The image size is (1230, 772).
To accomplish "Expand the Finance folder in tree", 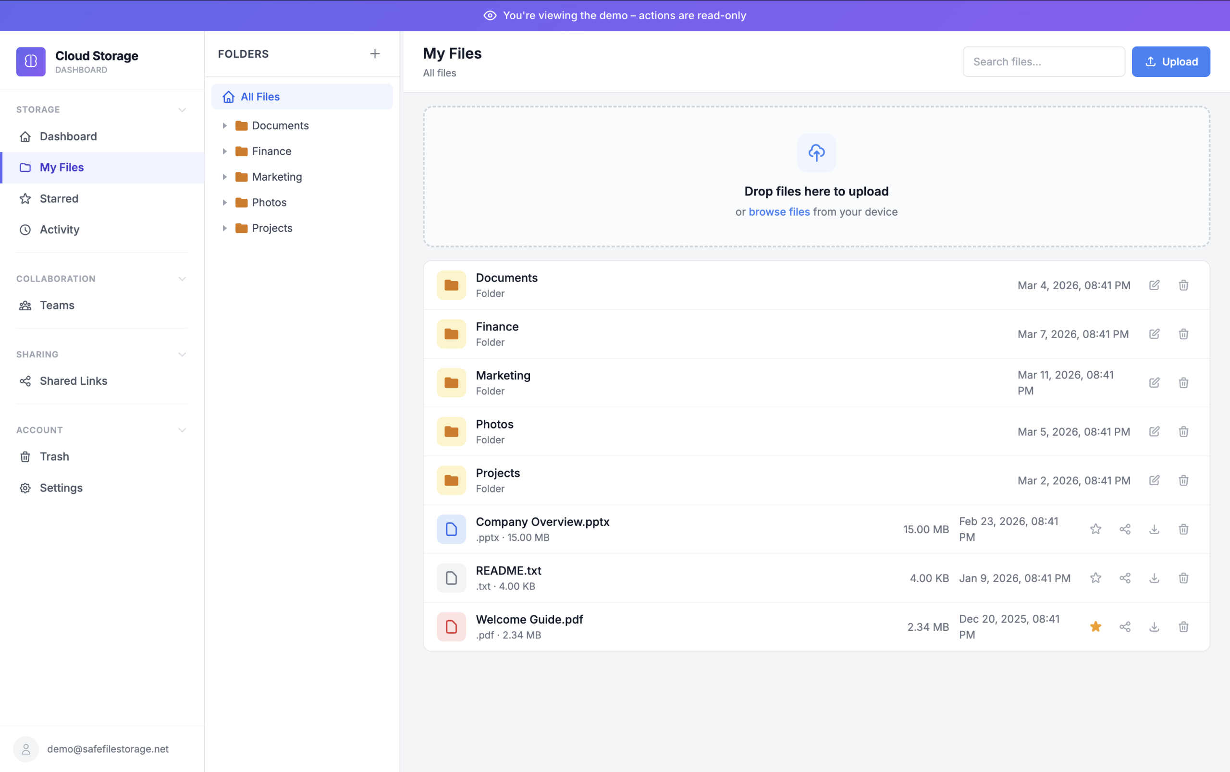I will 224,151.
